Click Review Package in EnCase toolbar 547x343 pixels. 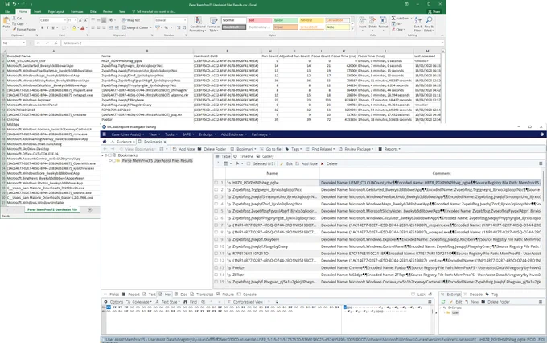coord(355,149)
